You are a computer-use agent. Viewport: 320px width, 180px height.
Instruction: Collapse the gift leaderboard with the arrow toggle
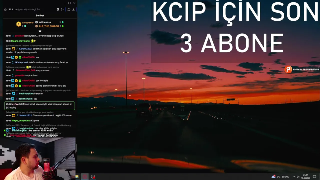pos(40,31)
